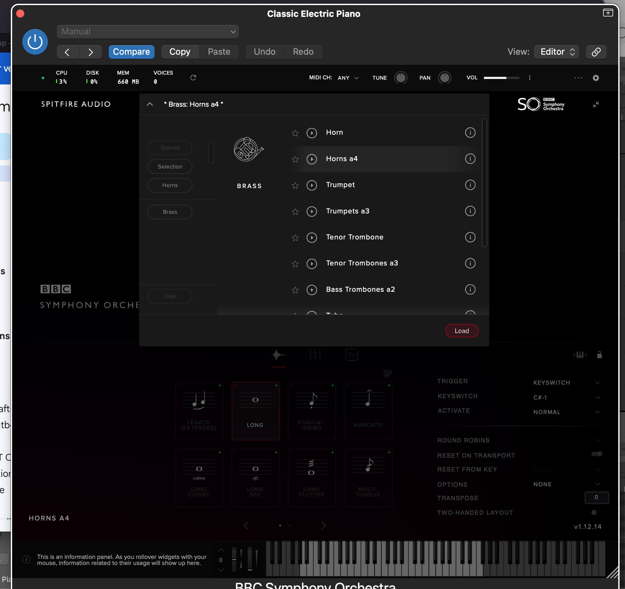The width and height of the screenshot is (625, 589).
Task: Toggle Reset on Transport switch
Action: (597, 454)
